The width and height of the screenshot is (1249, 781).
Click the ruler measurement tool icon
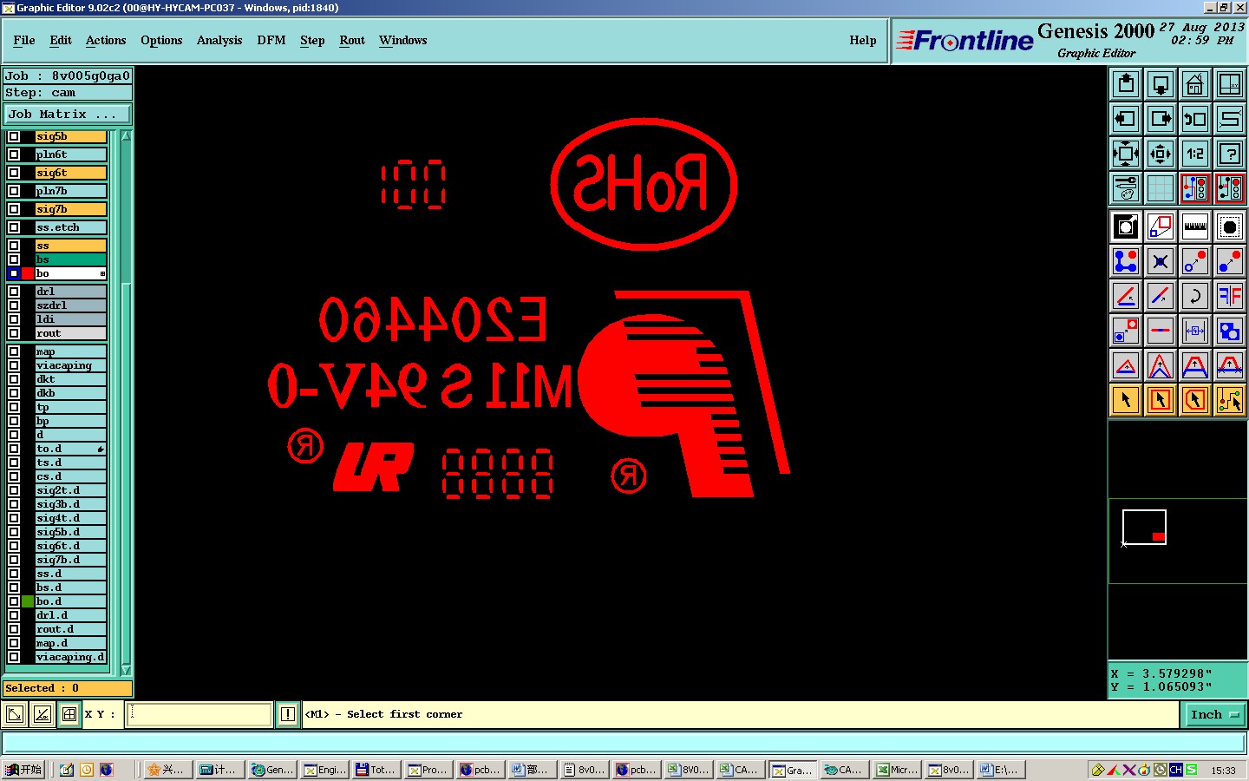[x=1195, y=226]
